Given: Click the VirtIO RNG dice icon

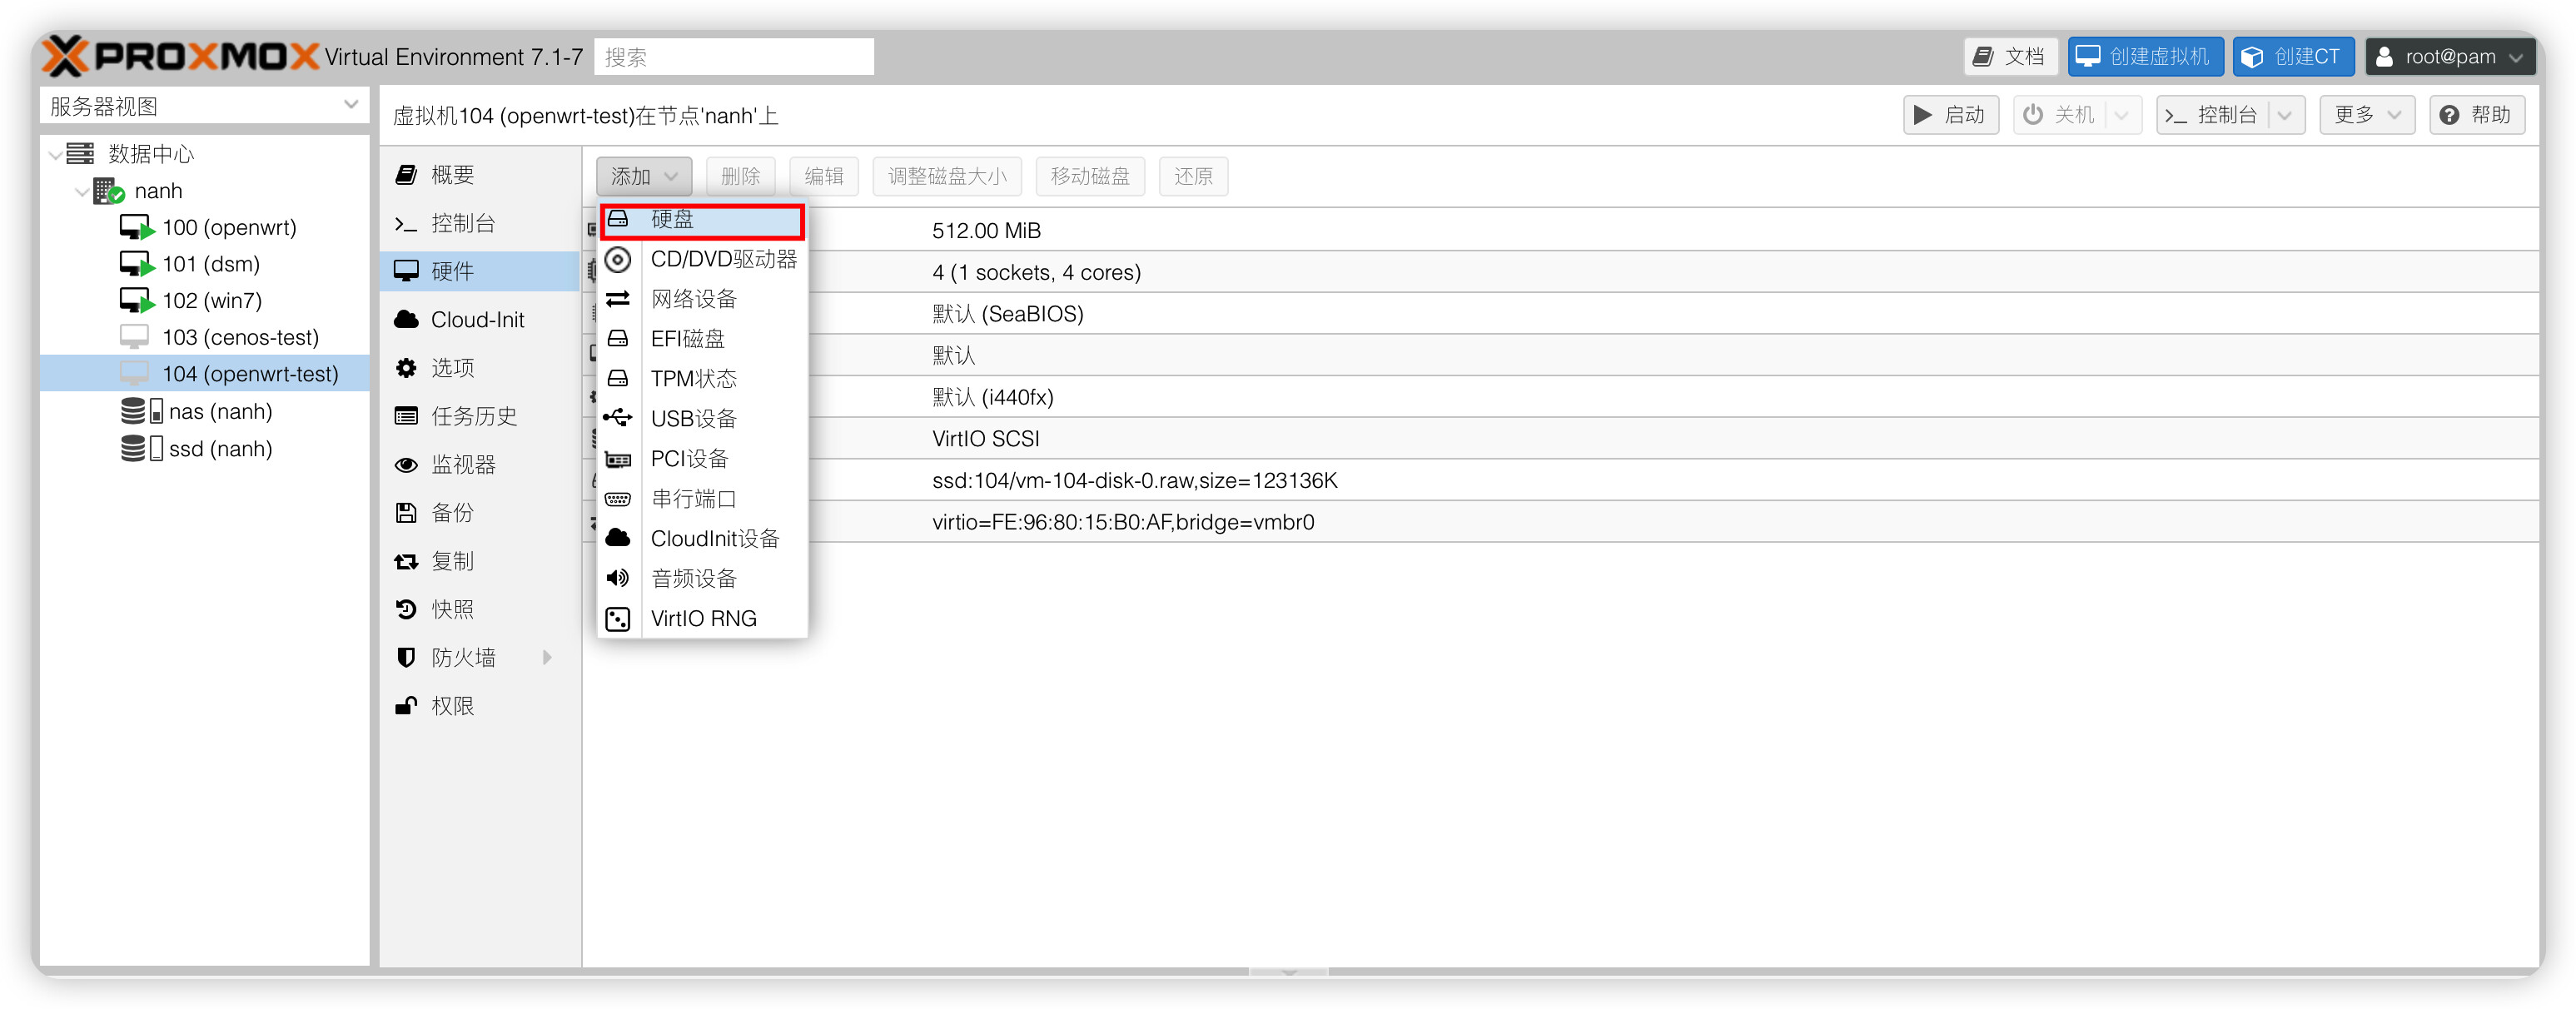Looking at the screenshot, I should tap(618, 619).
